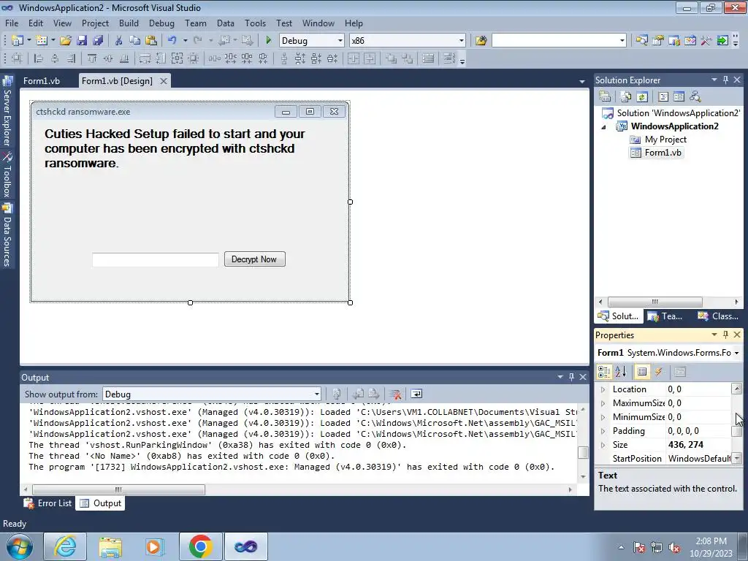Switch to Team Explorer panel tab
This screenshot has height=561, width=748.
point(666,316)
